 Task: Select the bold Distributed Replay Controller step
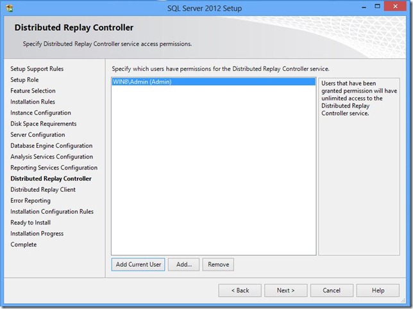coord(51,178)
